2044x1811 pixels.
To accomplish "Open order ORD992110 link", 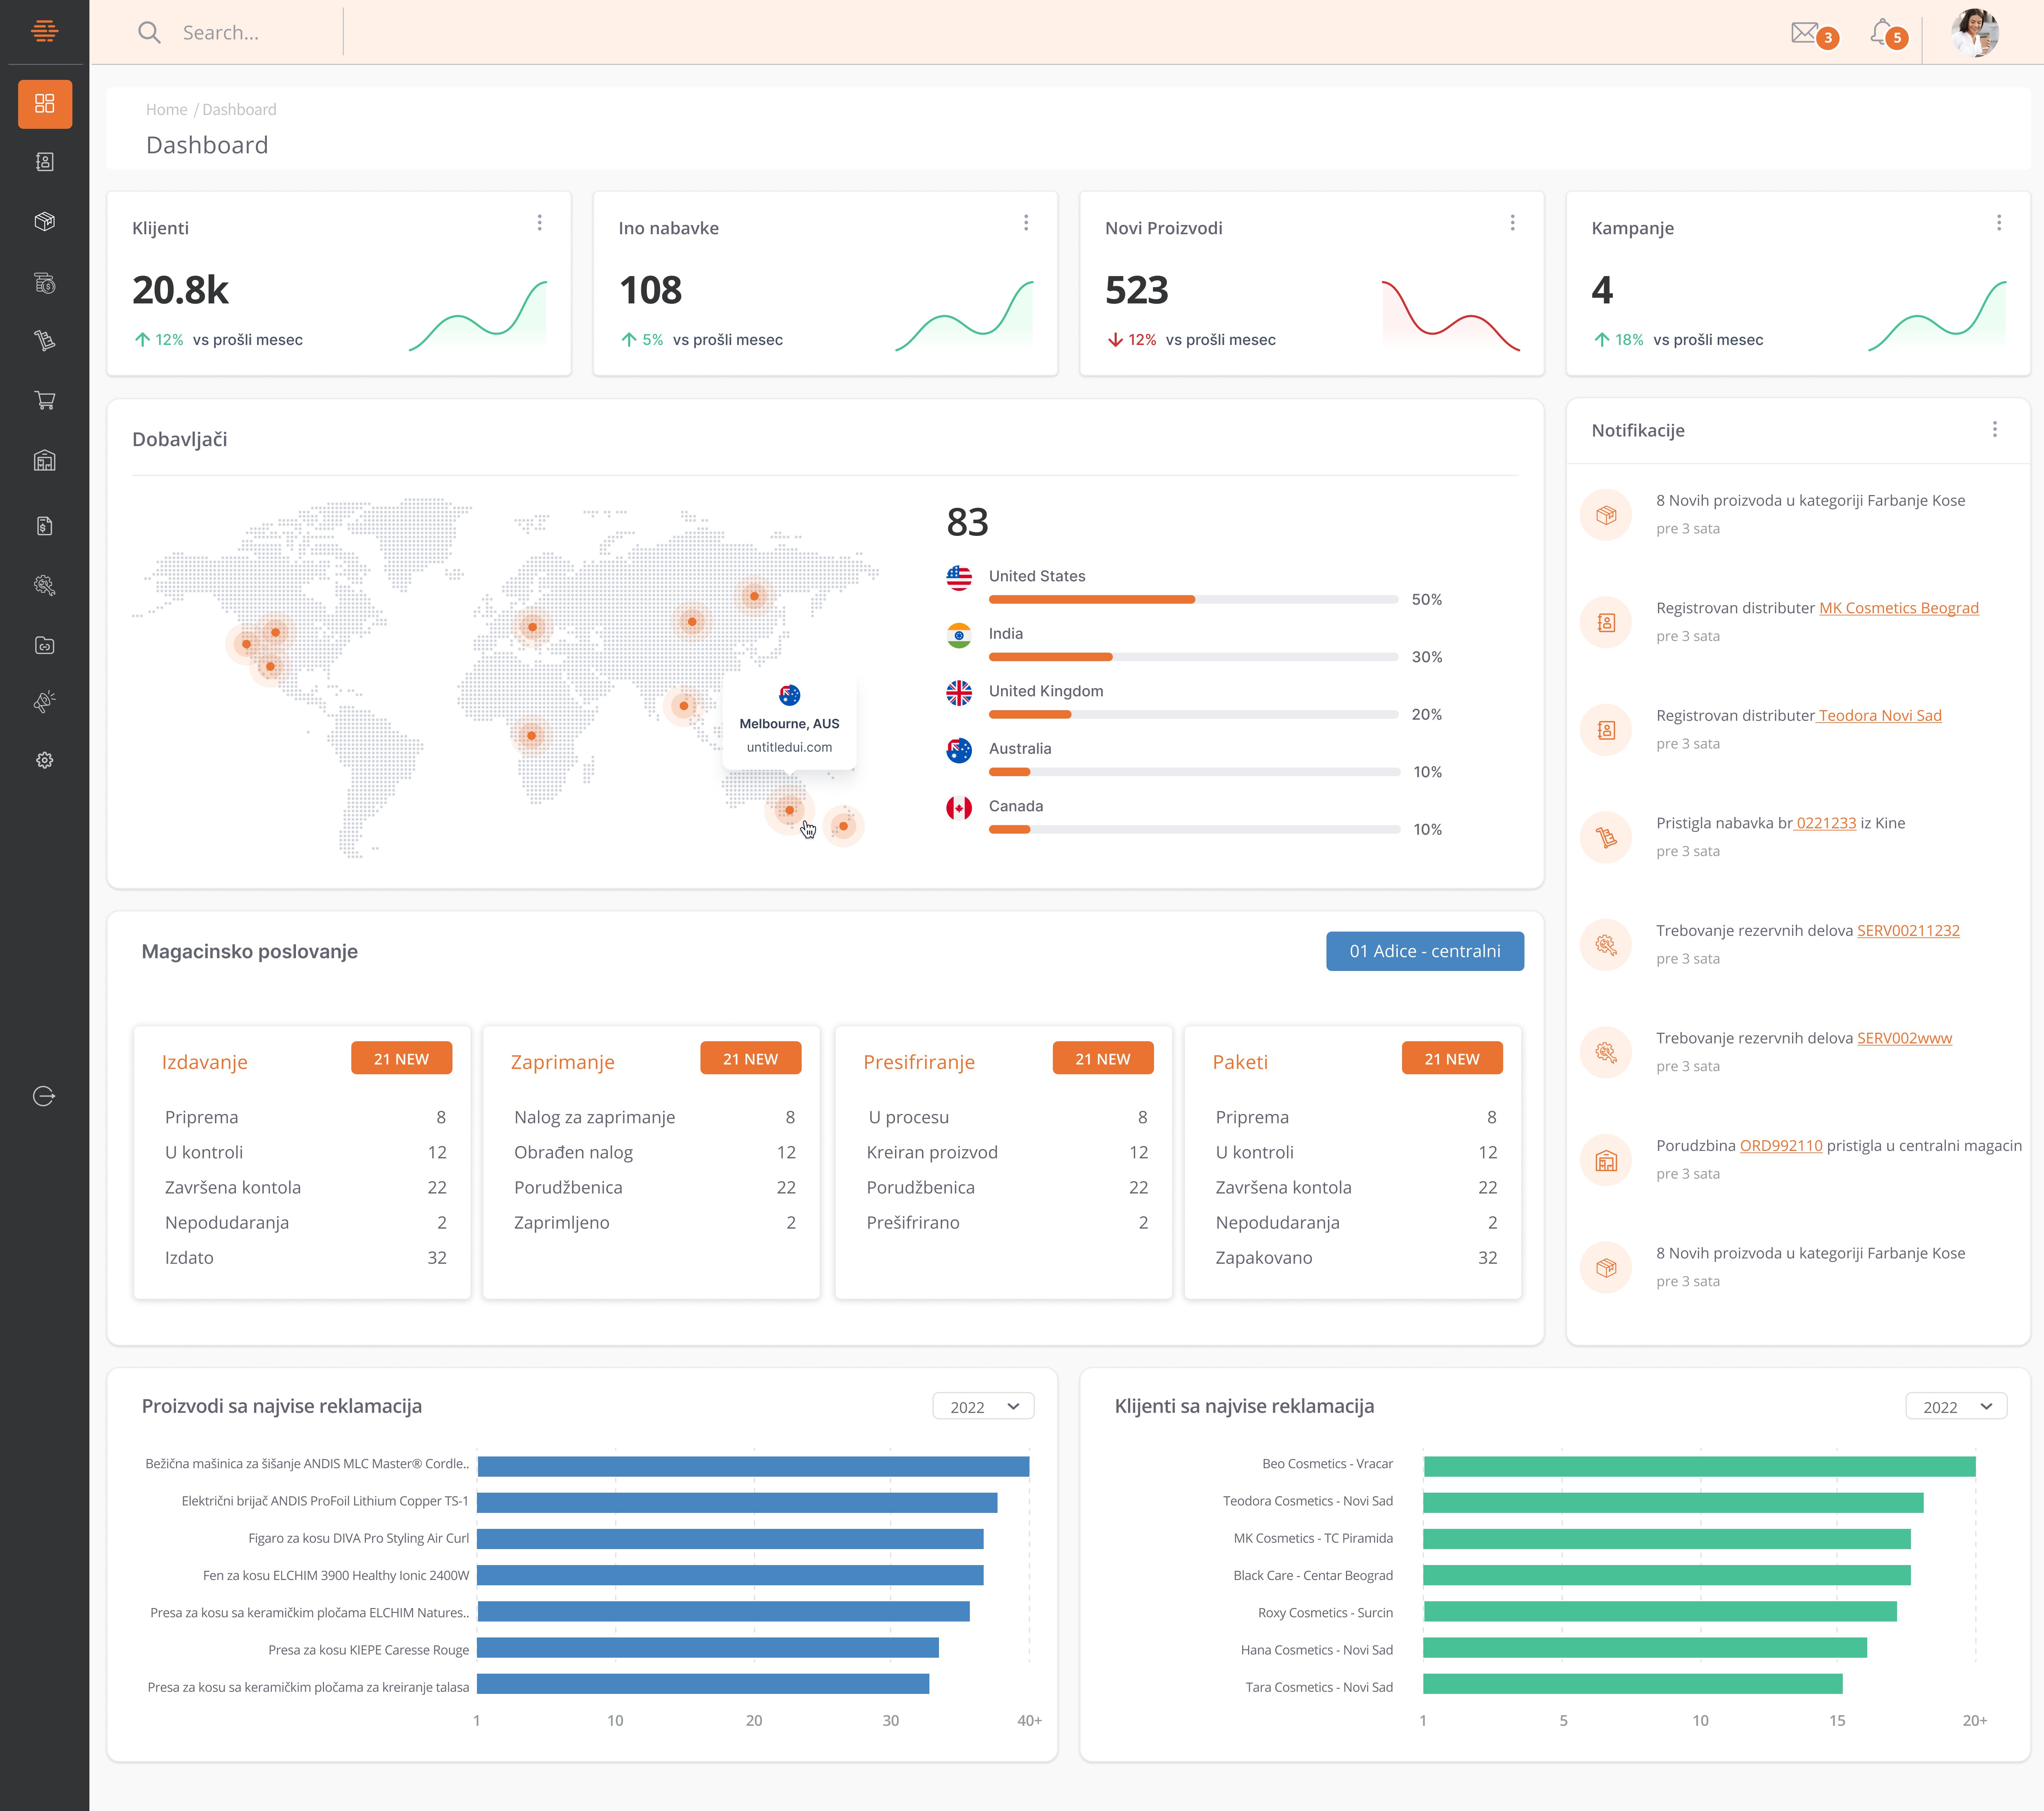I will coord(1781,1146).
